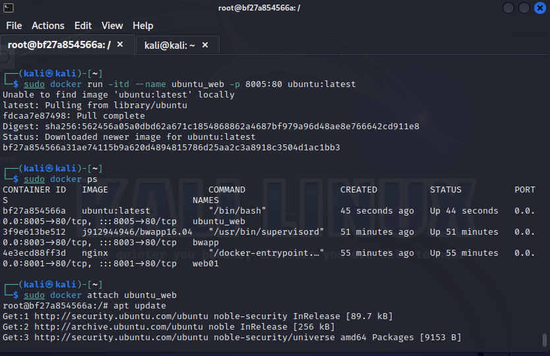Screen dimensions: 550x356
Task: Click the "/bin/bash" command text
Action: coord(237,211)
